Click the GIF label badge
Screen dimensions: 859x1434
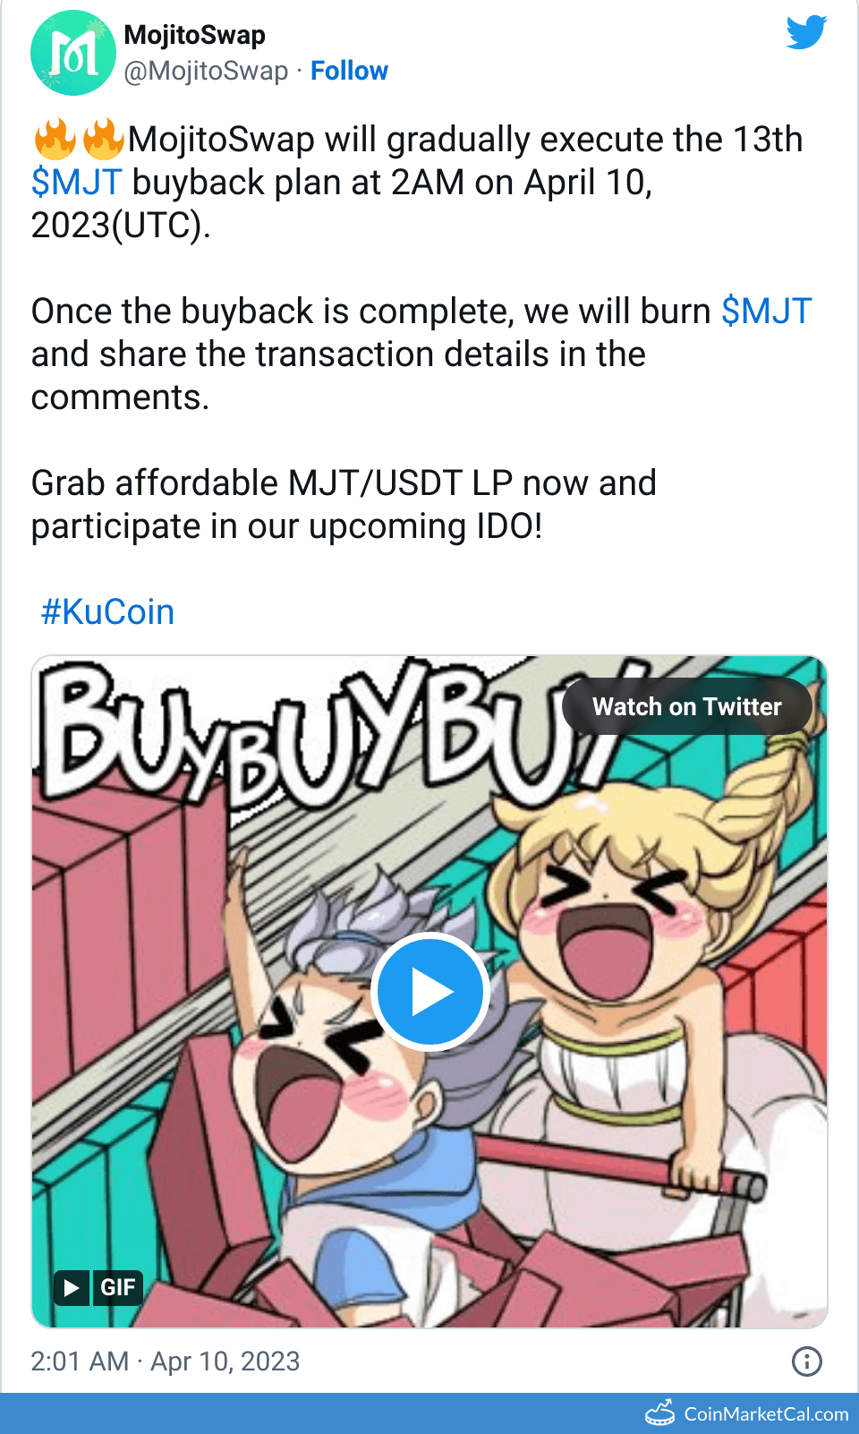click(118, 1287)
